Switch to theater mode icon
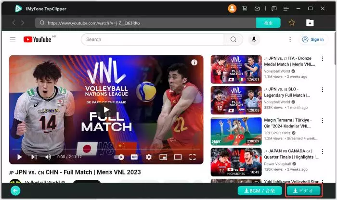337x200 pixels. 178,157
